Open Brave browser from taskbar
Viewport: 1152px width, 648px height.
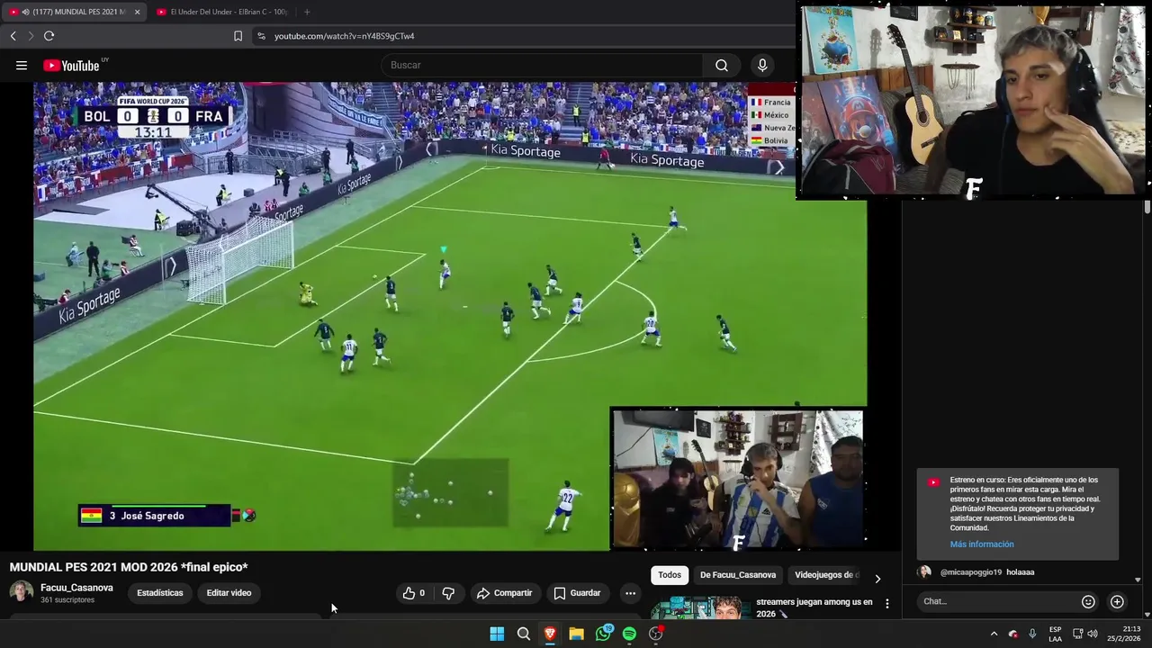coord(550,634)
